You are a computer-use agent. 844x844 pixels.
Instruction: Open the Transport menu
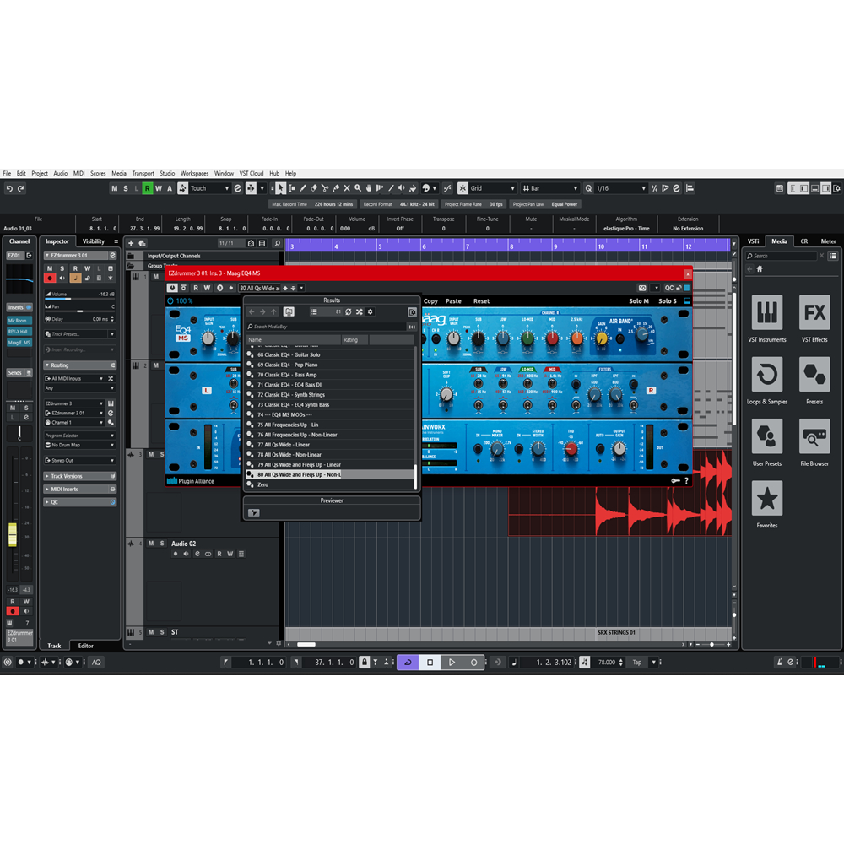[x=143, y=173]
